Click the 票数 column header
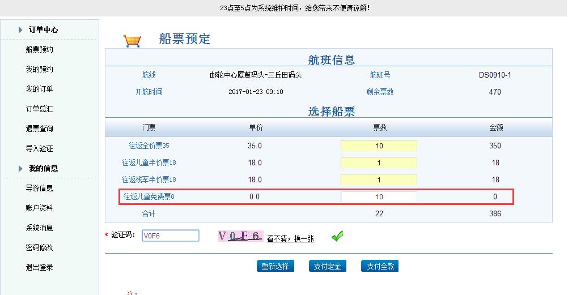The height and width of the screenshot is (295, 568). click(380, 127)
